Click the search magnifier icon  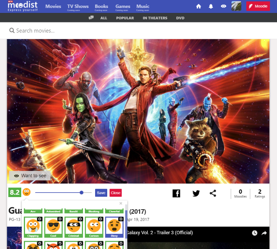12,31
